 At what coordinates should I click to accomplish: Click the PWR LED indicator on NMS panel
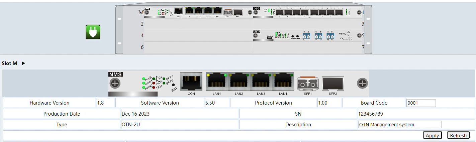tap(144, 79)
